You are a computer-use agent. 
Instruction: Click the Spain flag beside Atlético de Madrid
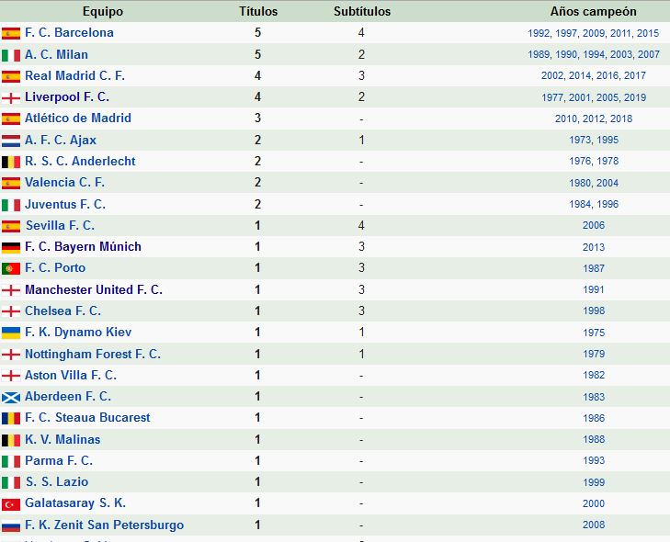pyautogui.click(x=11, y=119)
